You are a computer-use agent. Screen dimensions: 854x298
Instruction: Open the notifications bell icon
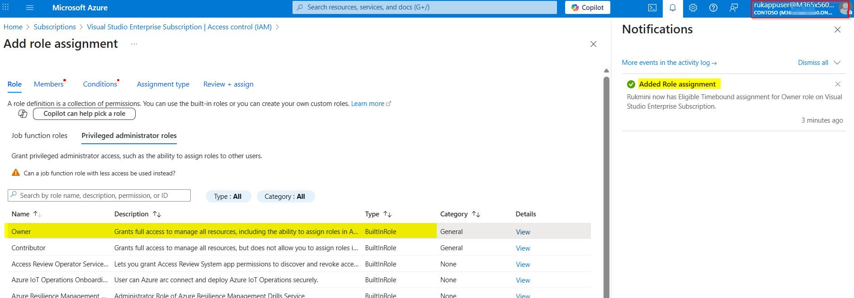point(673,8)
